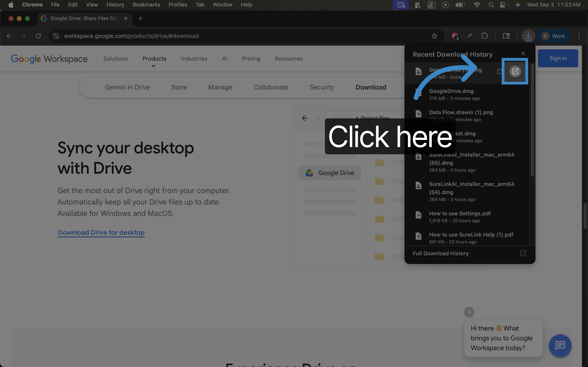Click the red extension icon with badge

[455, 36]
